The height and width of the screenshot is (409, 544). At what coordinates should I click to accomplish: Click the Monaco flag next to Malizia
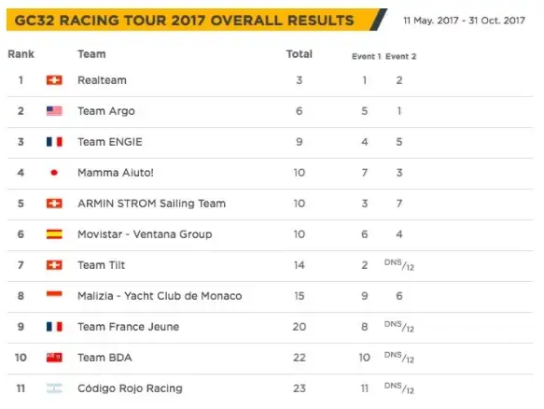pyautogui.click(x=54, y=295)
